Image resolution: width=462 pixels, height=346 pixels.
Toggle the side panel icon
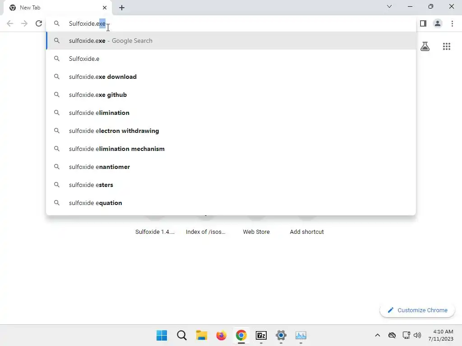coord(423,23)
